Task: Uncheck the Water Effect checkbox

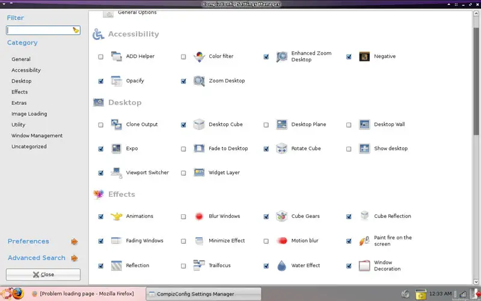Action: pyautogui.click(x=266, y=266)
